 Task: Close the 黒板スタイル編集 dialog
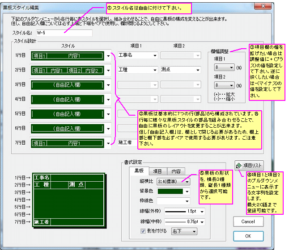pos(263,6)
